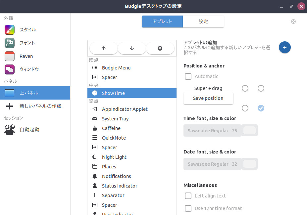Select the 上パネル panel icon
307x215 pixels.
(9, 93)
